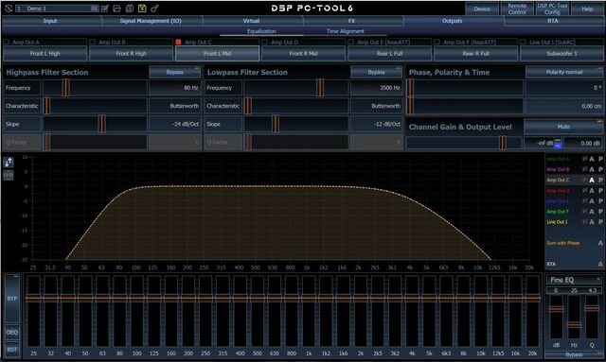Click the A icon for Amp Out E

tap(592, 201)
